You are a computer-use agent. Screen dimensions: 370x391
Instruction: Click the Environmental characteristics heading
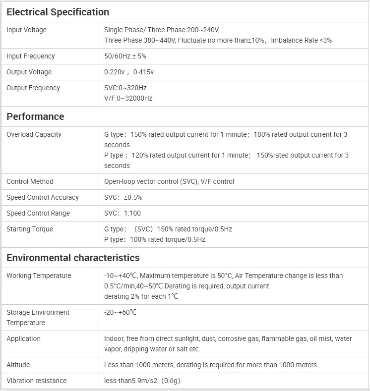(73, 258)
